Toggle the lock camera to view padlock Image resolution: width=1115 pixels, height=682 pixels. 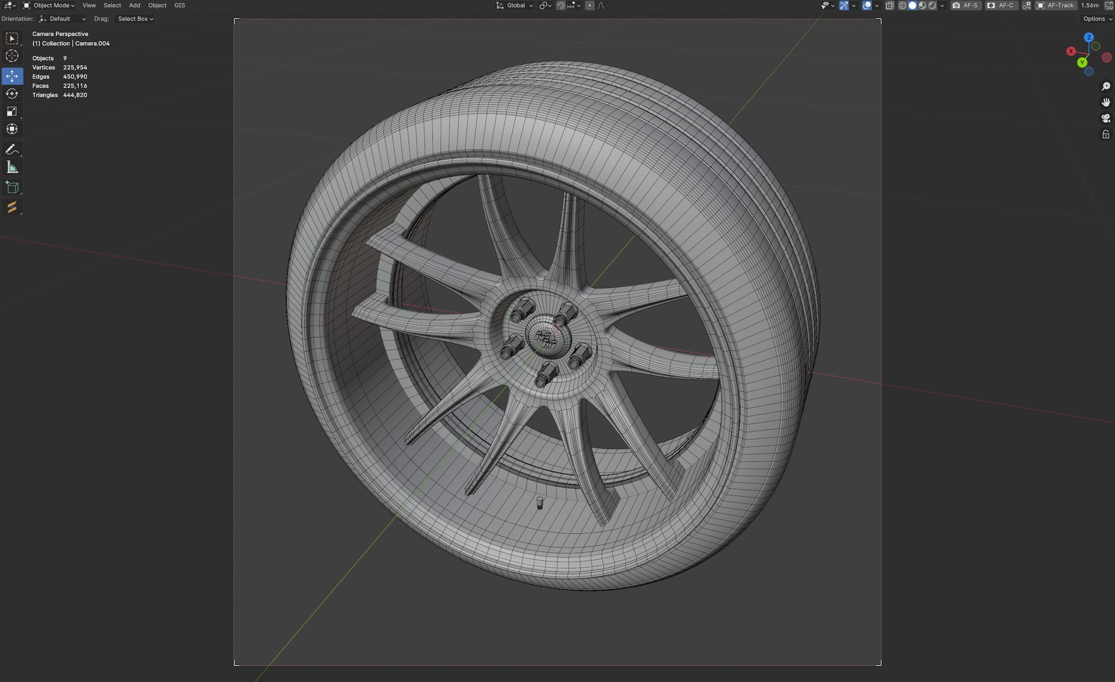point(1106,135)
